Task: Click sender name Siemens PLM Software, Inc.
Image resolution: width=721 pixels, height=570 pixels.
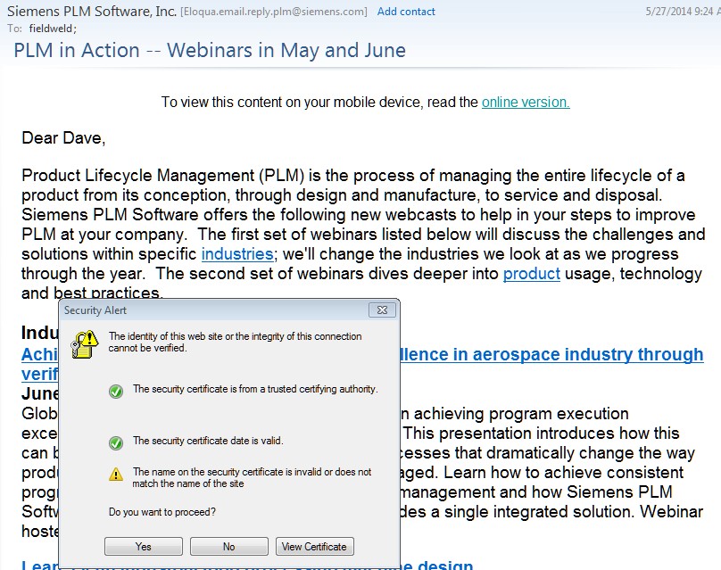Action: pos(90,12)
